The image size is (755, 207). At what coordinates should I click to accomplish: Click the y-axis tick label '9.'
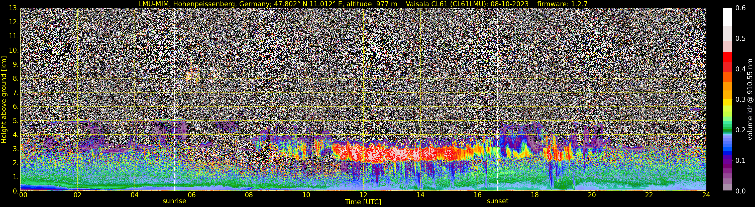(x=16, y=64)
